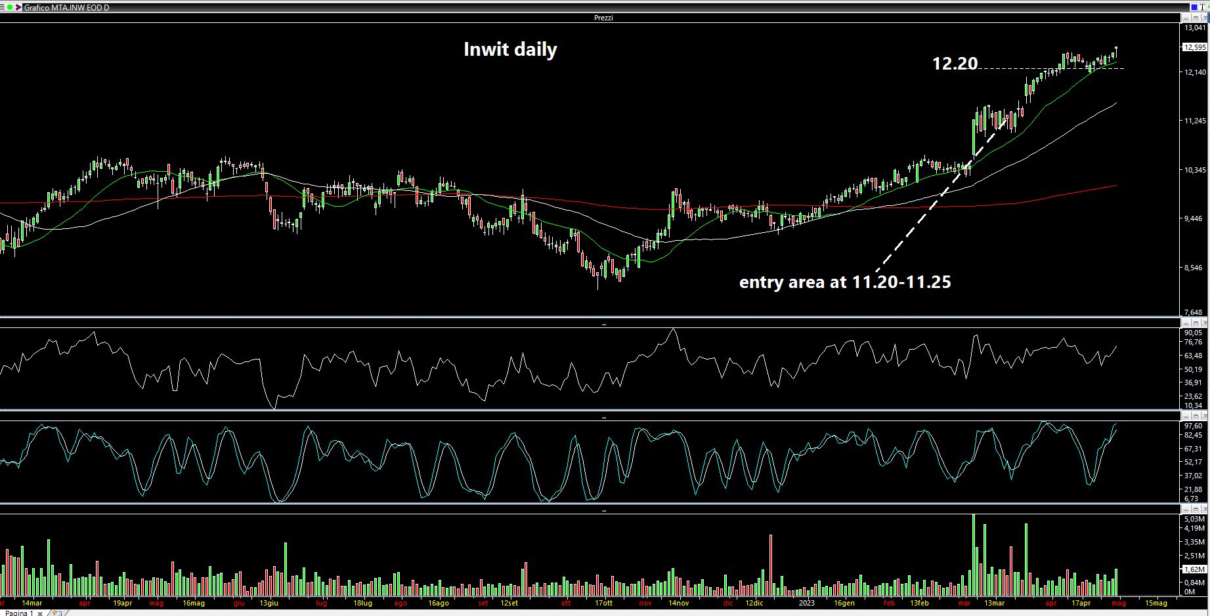Click the 12dic date on time axis

754,603
